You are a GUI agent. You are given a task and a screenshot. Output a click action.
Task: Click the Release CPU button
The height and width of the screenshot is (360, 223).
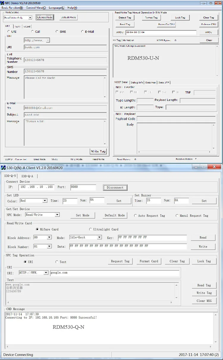208,24
